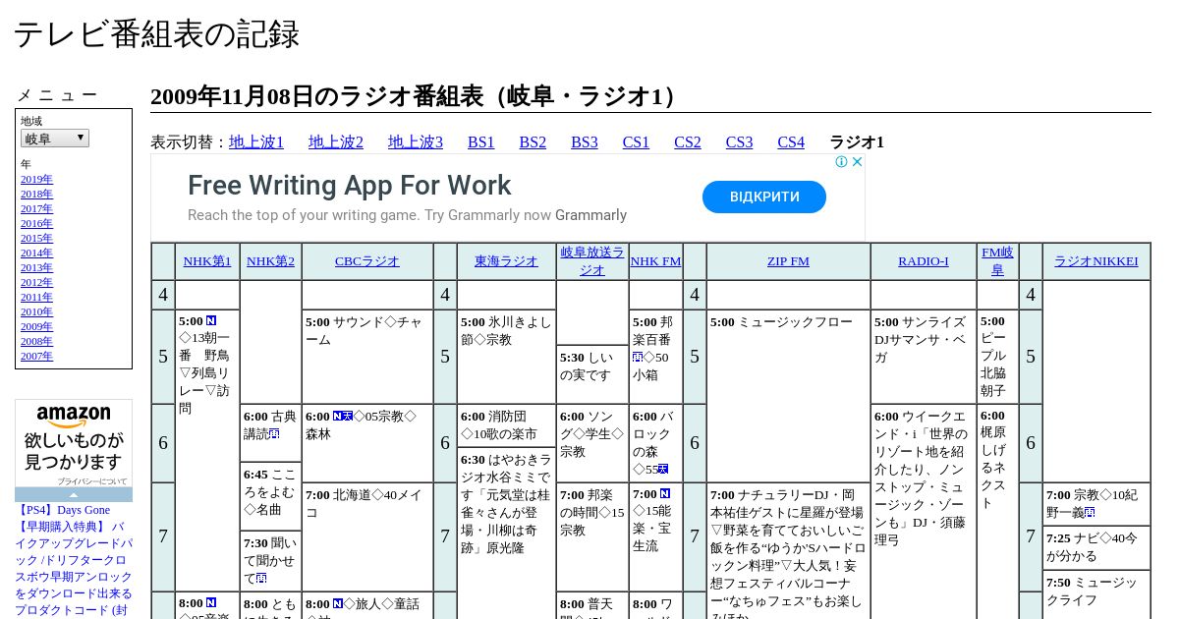Open the NHK FM channel link
Screen dimensions: 1179x619
[x=655, y=261]
